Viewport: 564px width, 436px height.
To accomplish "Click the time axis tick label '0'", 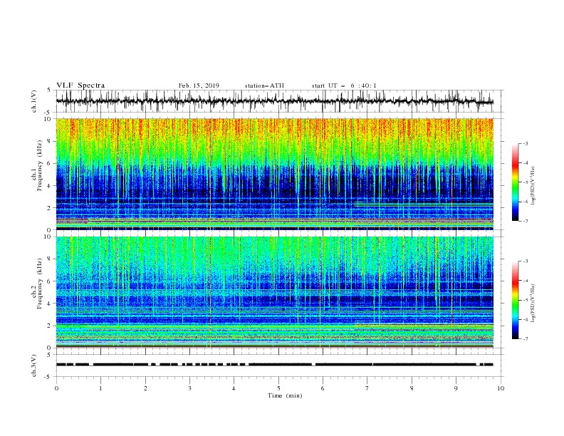I will (x=56, y=388).
